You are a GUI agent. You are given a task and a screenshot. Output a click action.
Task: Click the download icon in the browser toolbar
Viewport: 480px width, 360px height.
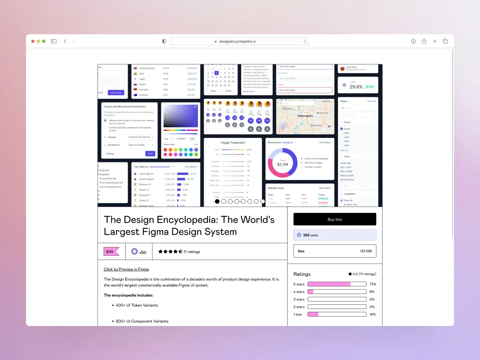pyautogui.click(x=413, y=41)
